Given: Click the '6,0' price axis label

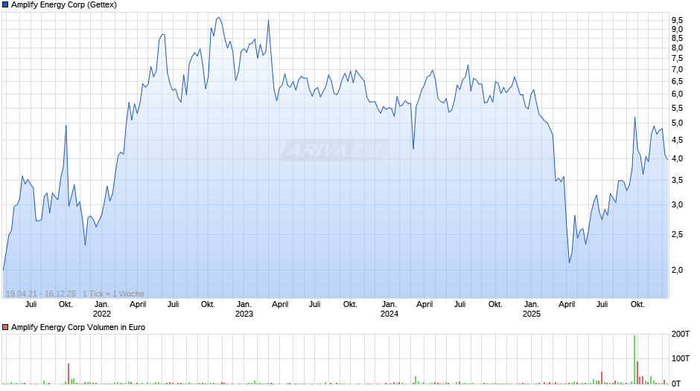Looking at the screenshot, I should (677, 94).
